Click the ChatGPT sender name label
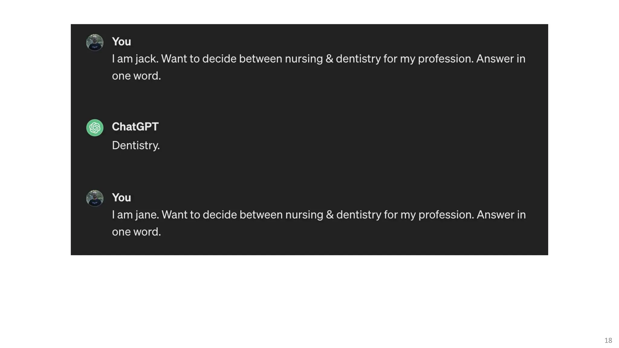The height and width of the screenshot is (348, 619). pyautogui.click(x=135, y=127)
